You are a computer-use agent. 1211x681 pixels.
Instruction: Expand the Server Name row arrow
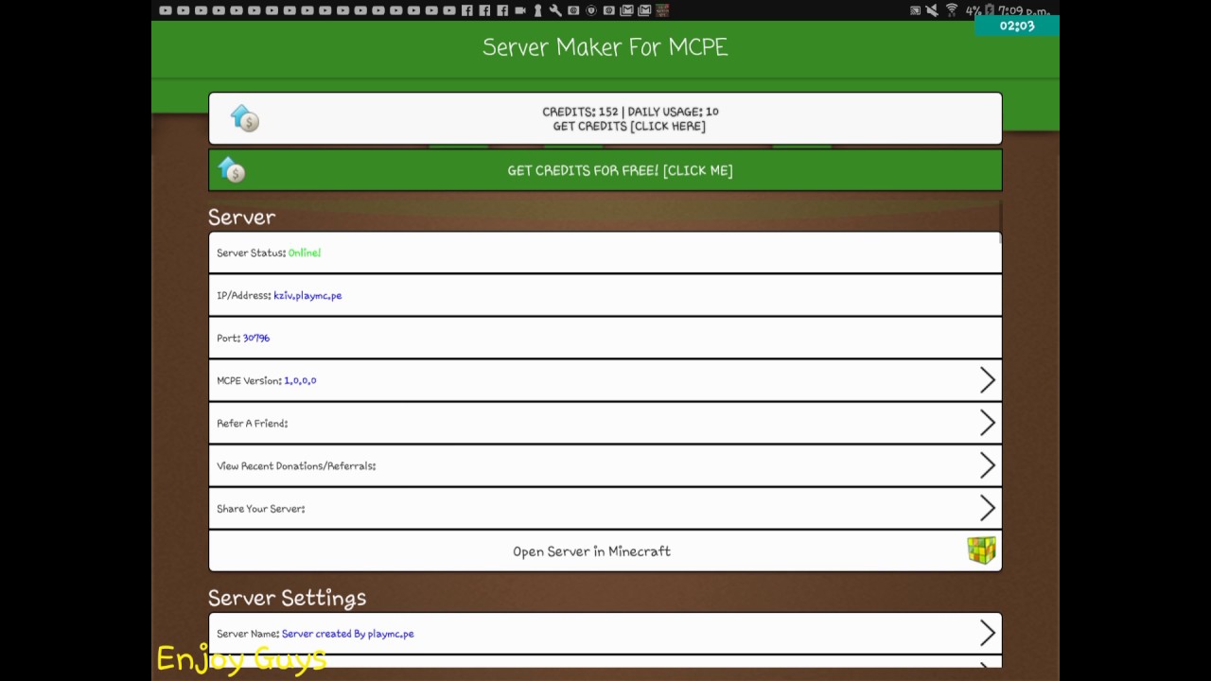[987, 633]
